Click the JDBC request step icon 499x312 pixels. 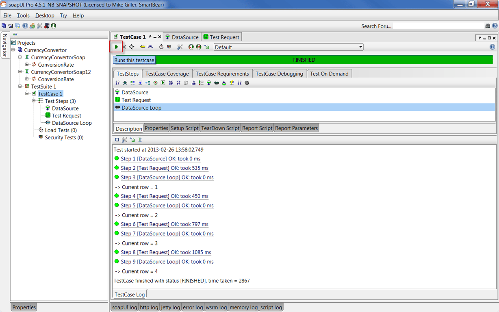[x=239, y=83]
